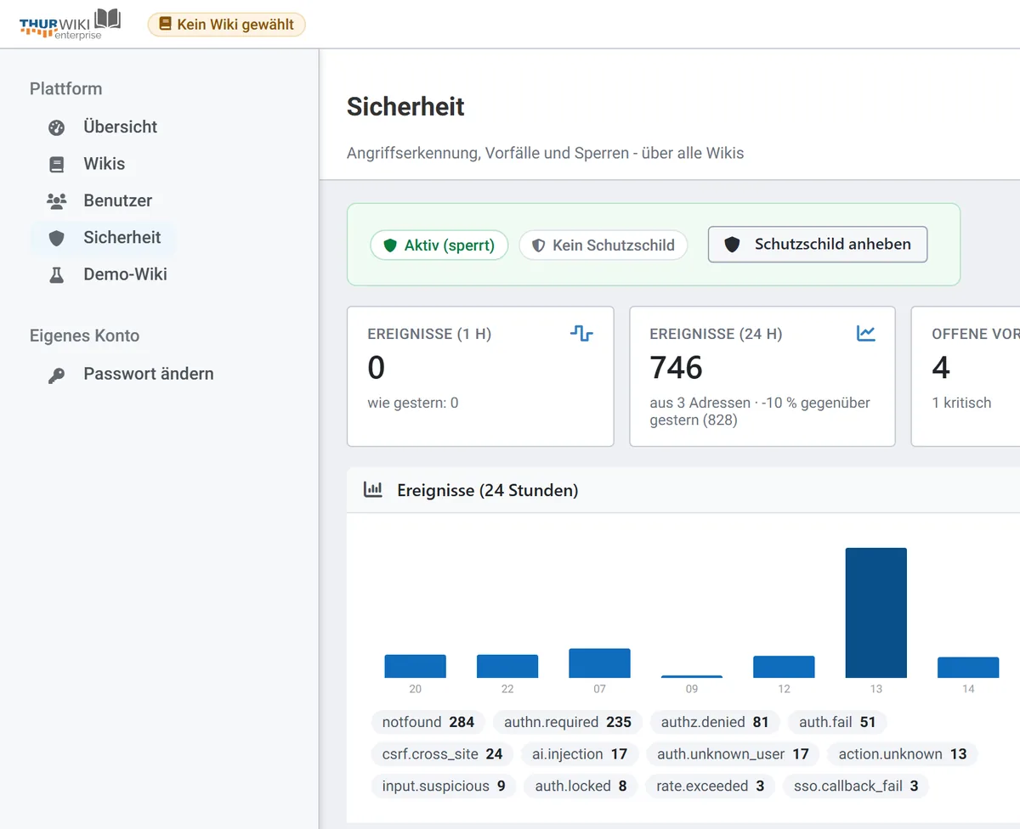Open the Sicherheit navigation entry
The image size is (1020, 829).
click(x=102, y=238)
